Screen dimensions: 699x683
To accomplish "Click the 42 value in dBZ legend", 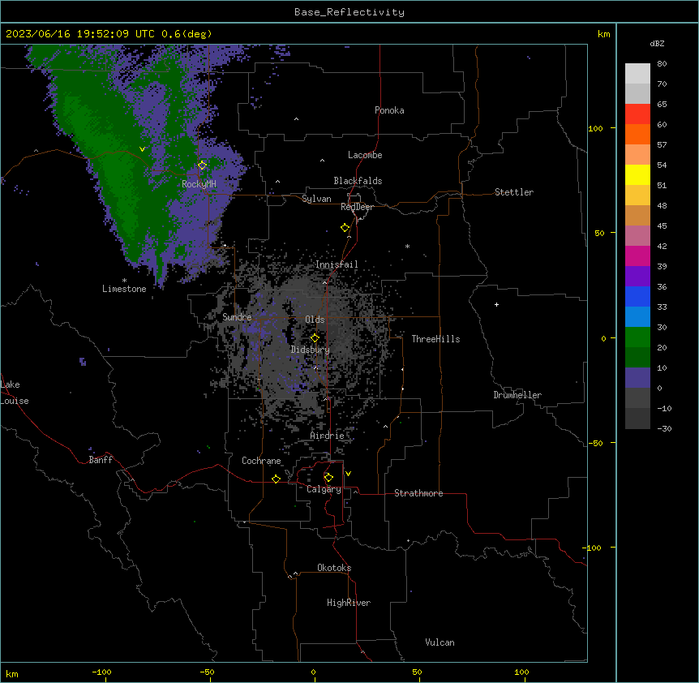I will (x=662, y=246).
